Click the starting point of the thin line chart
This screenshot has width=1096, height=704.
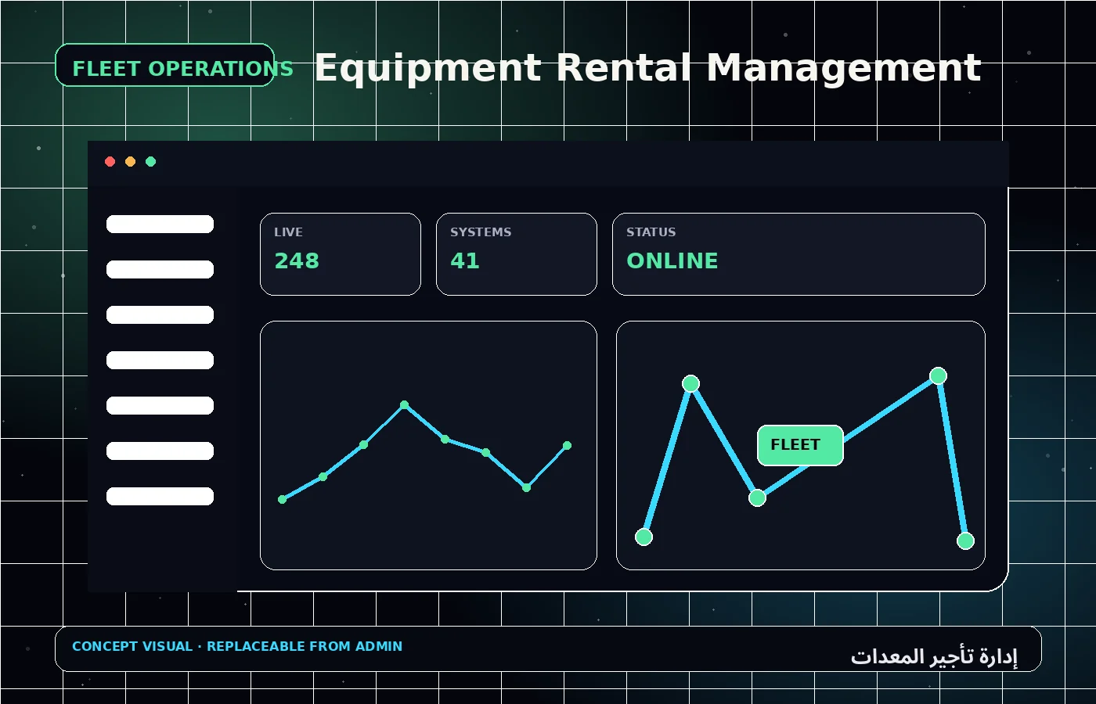pos(283,499)
